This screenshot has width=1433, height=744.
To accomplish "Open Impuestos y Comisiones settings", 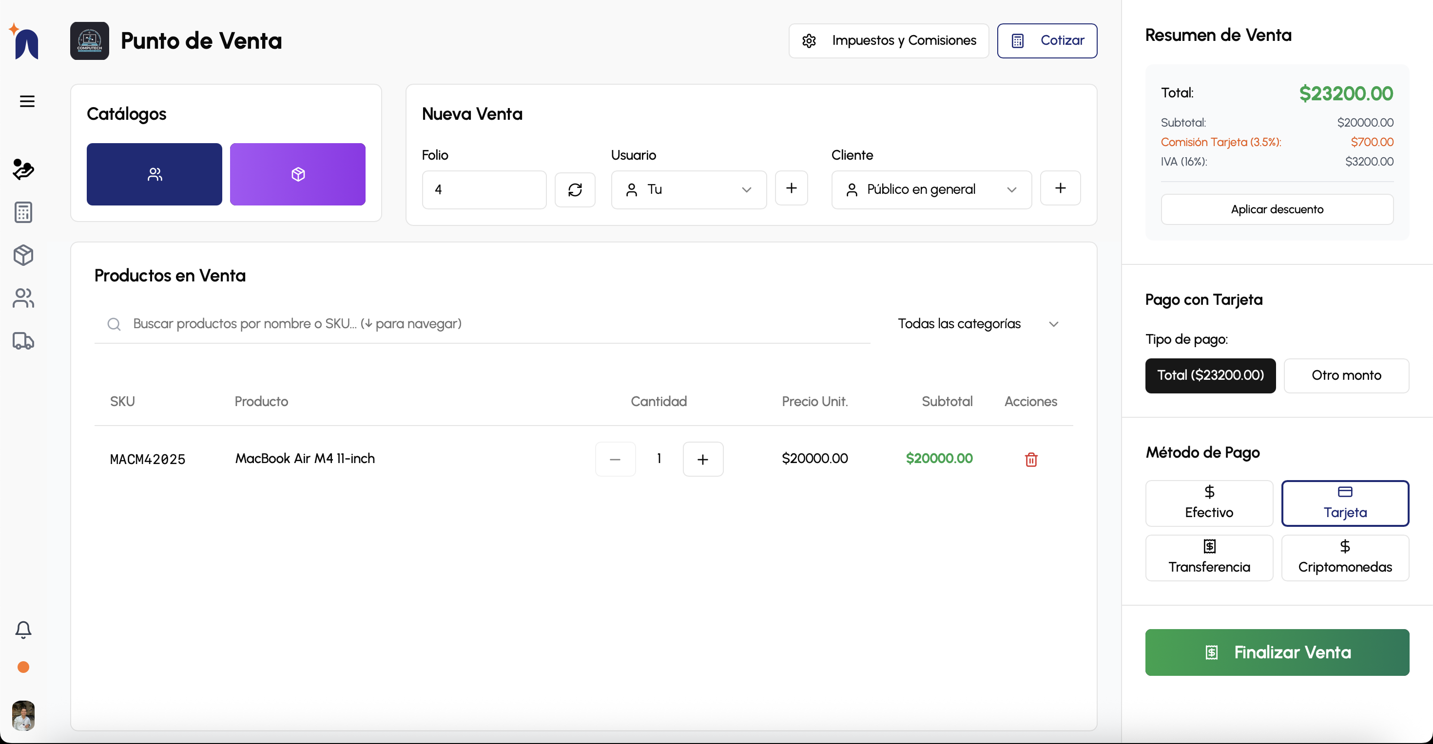I will (x=888, y=40).
